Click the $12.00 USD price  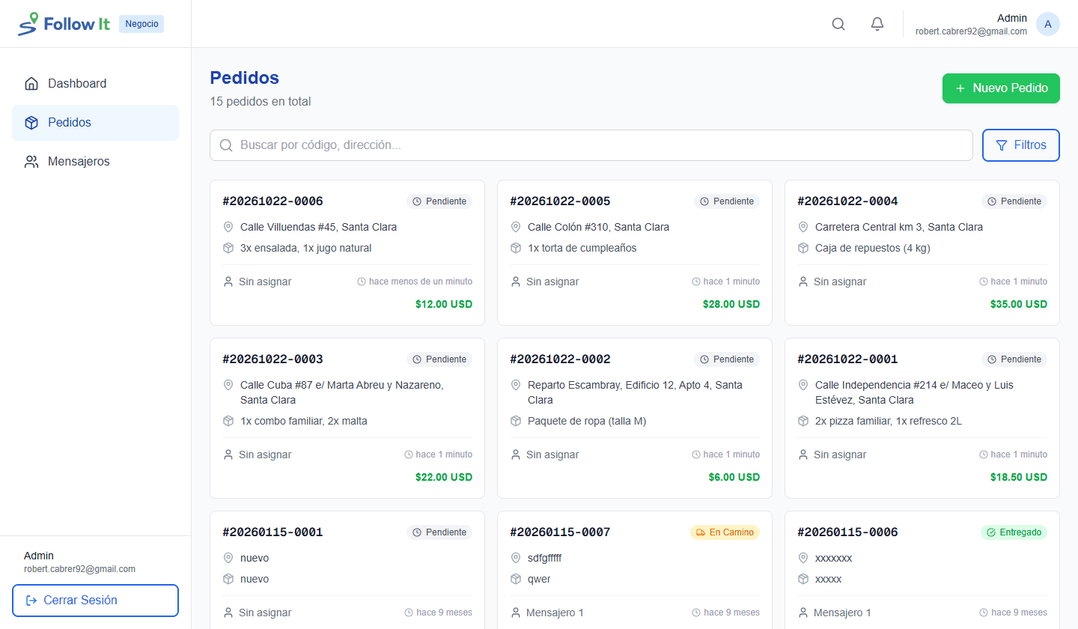click(444, 304)
